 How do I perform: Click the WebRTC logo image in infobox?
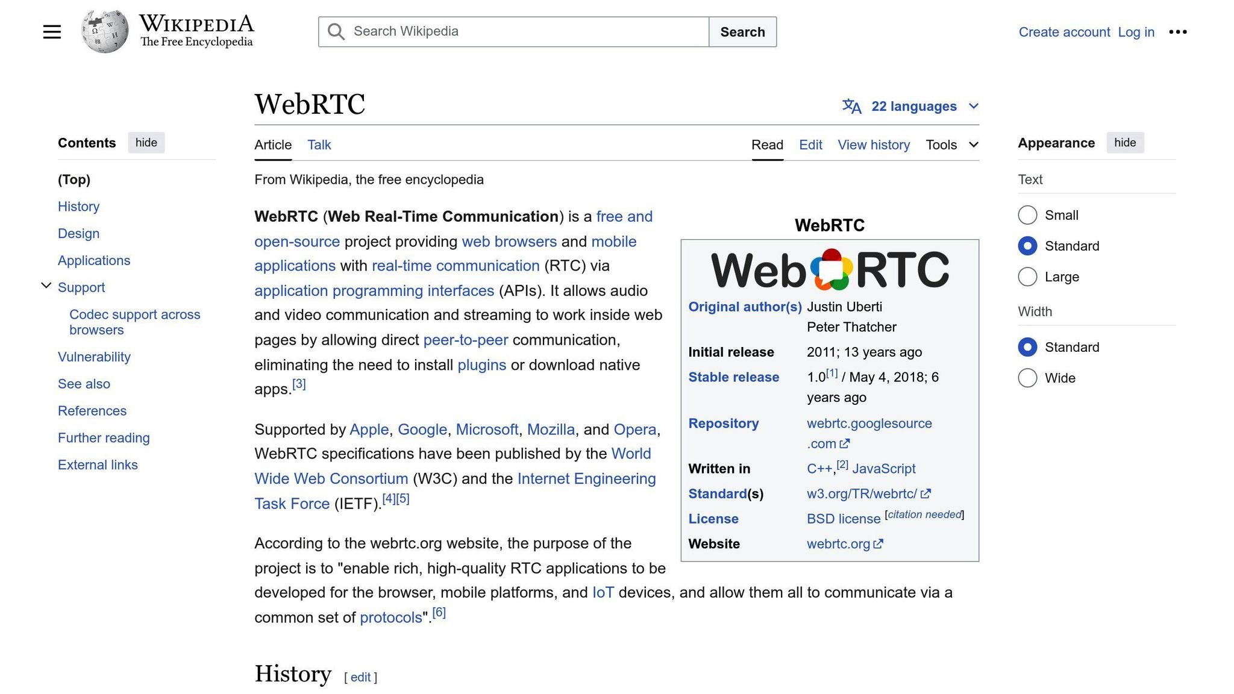[x=830, y=269]
